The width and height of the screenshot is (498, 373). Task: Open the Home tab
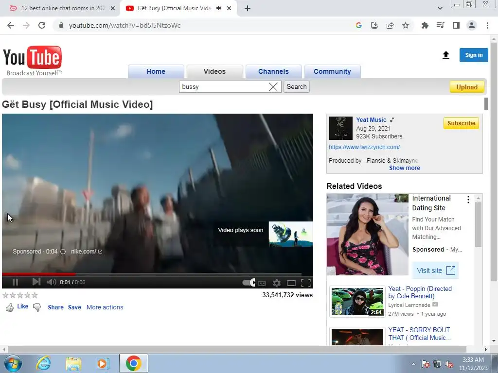[156, 71]
